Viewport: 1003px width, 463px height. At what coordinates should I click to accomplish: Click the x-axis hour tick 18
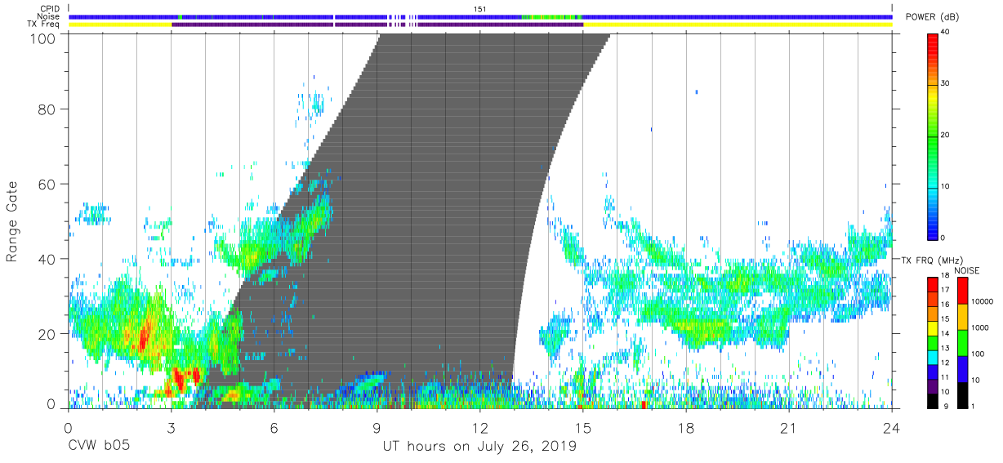[x=686, y=428]
